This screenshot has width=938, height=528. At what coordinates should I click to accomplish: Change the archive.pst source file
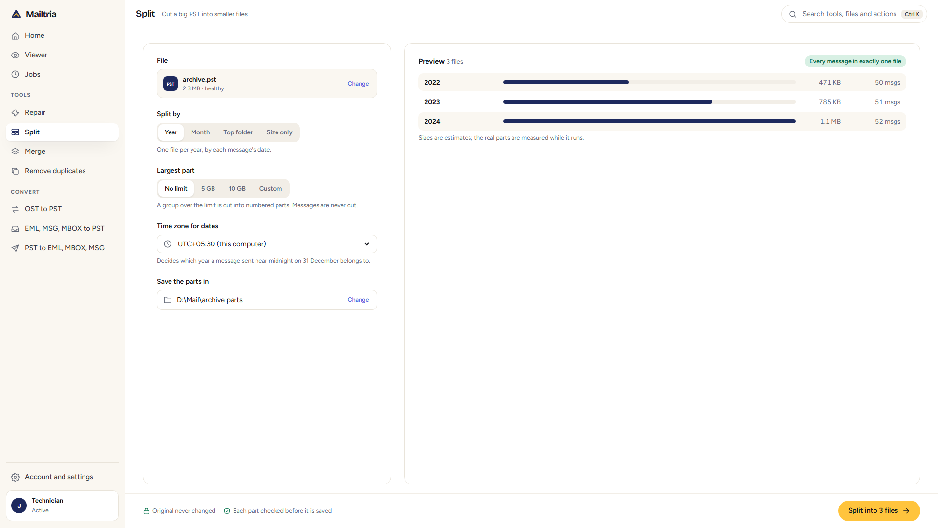tap(358, 84)
